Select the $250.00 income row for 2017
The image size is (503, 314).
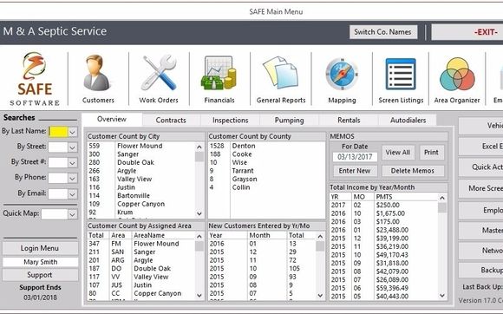(384, 206)
